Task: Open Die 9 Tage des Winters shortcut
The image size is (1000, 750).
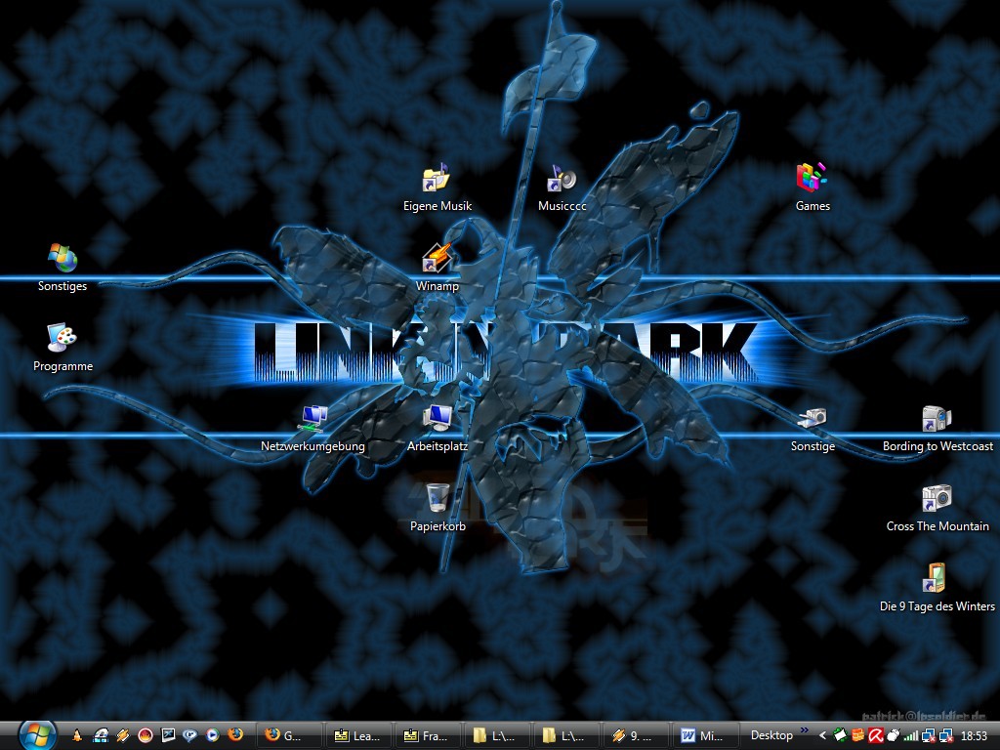Action: (x=937, y=588)
